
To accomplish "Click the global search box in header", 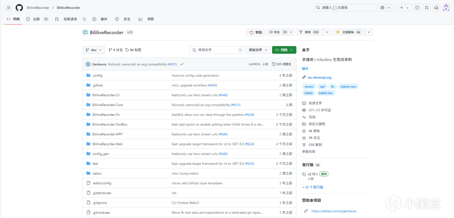I will (345, 7).
